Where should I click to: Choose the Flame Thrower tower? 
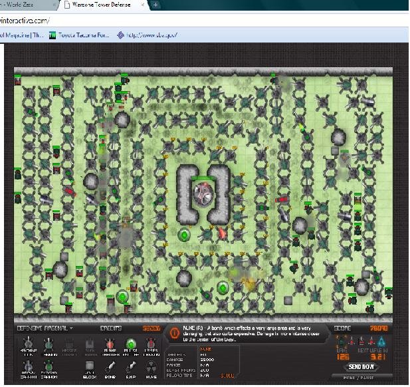(x=110, y=346)
